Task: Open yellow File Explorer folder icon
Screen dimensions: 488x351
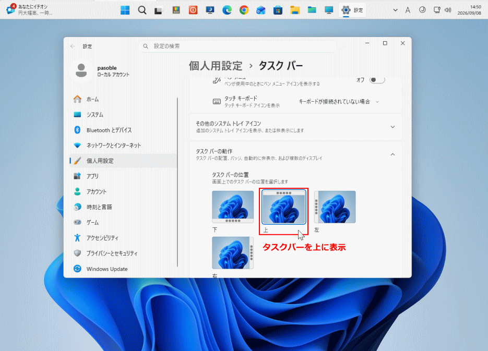Action: pyautogui.click(x=295, y=10)
